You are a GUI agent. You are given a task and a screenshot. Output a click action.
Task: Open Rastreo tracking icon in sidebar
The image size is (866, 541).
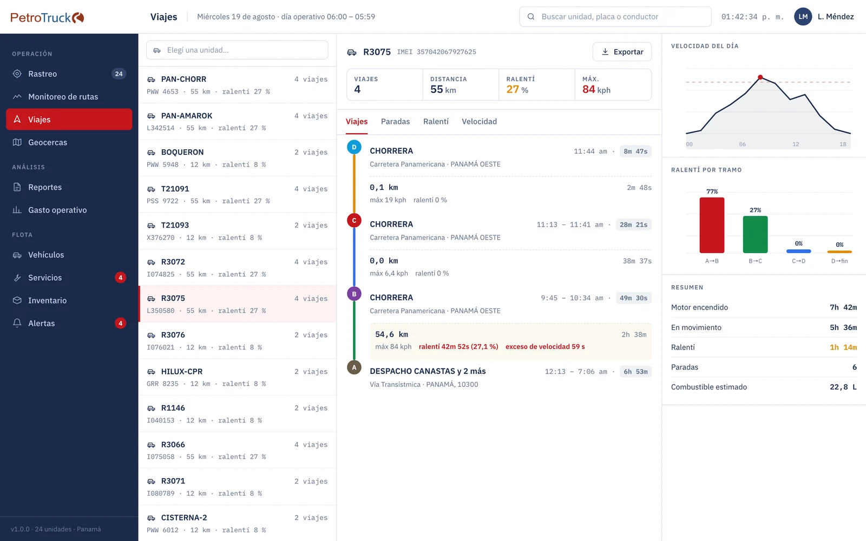click(x=17, y=74)
